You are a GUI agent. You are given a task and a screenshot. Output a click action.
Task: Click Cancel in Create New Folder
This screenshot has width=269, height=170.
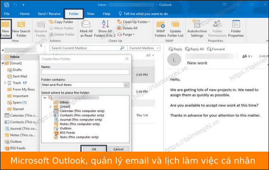click(118, 149)
